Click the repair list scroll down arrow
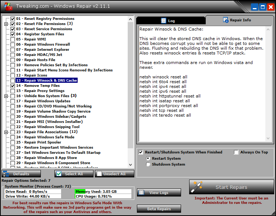 click(x=130, y=165)
